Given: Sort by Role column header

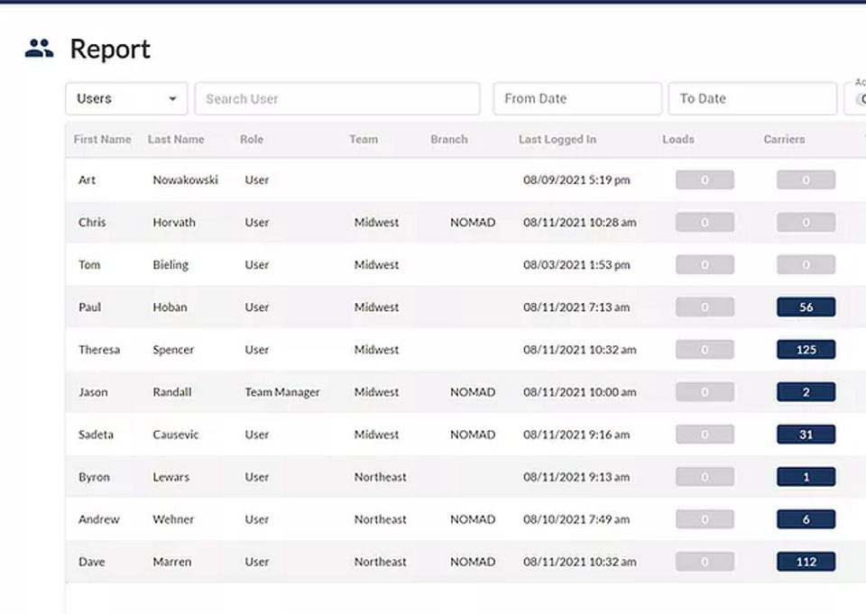Looking at the screenshot, I should point(252,139).
